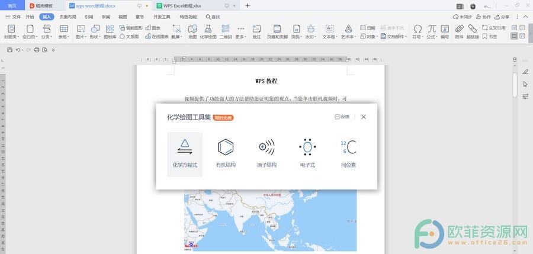Select electron formula (电子式) tool

point(307,154)
